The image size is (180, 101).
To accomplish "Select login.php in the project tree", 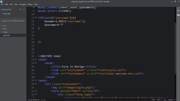I will point(6,35).
